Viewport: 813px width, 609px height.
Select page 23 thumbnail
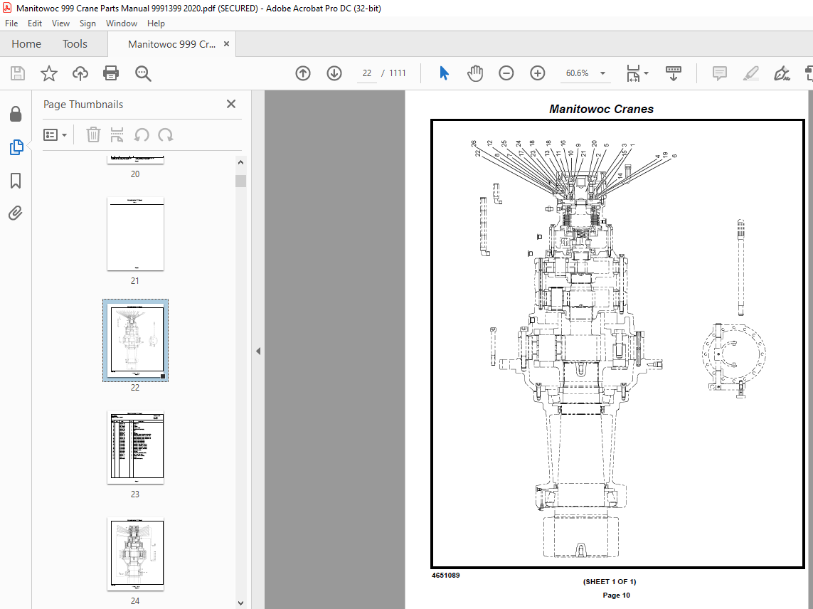click(135, 448)
